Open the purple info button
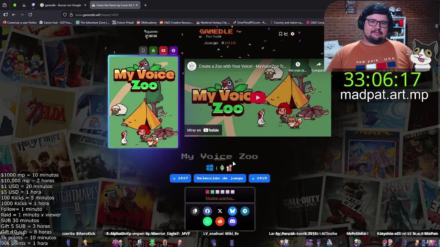The width and height of the screenshot is (440, 247). pos(173,50)
